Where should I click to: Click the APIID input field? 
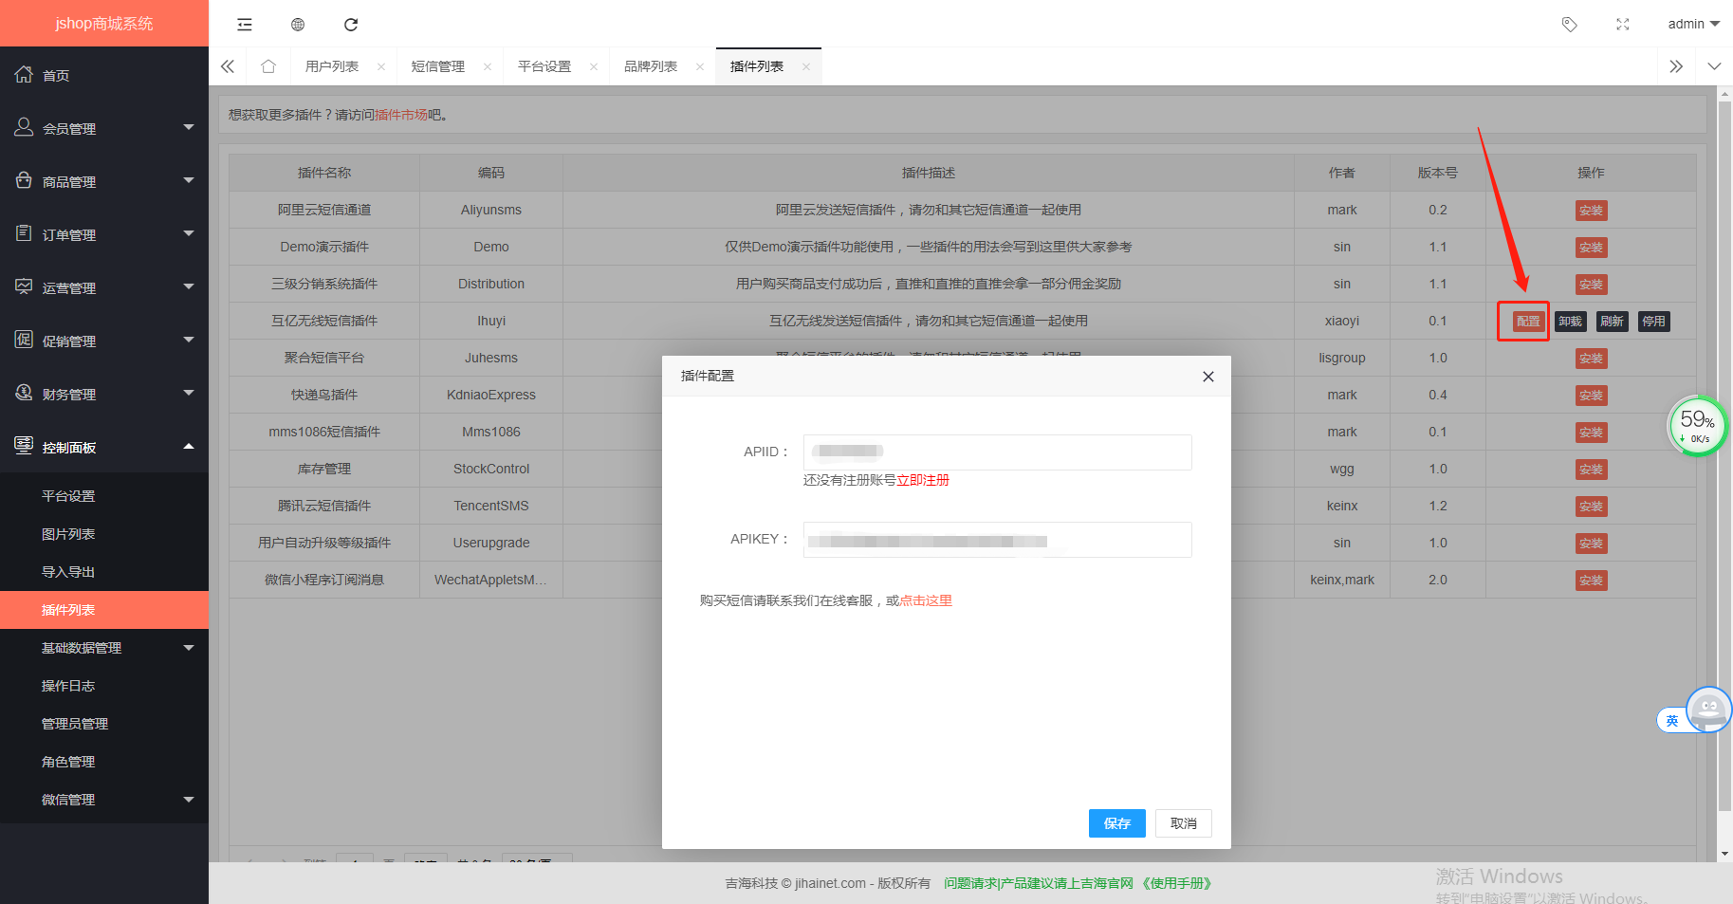pos(997,452)
